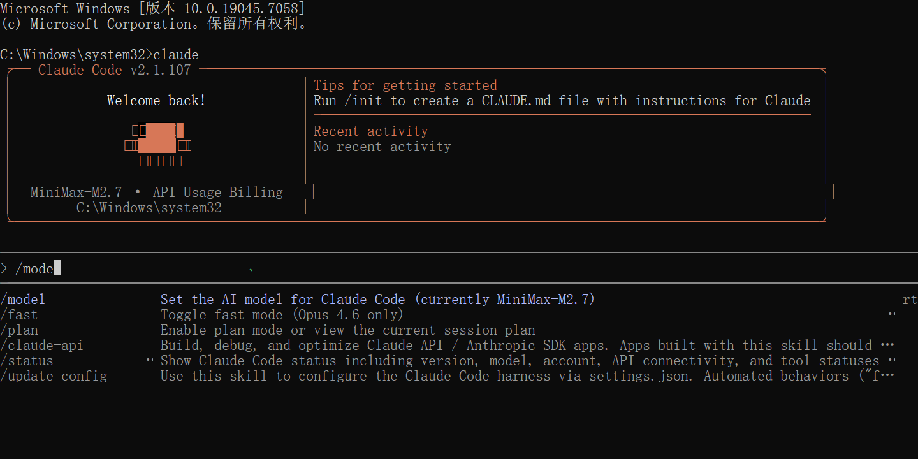918x459 pixels.
Task: Click 'MiniMax-M2.7 • API Usage Billing' line
Action: coord(157,193)
